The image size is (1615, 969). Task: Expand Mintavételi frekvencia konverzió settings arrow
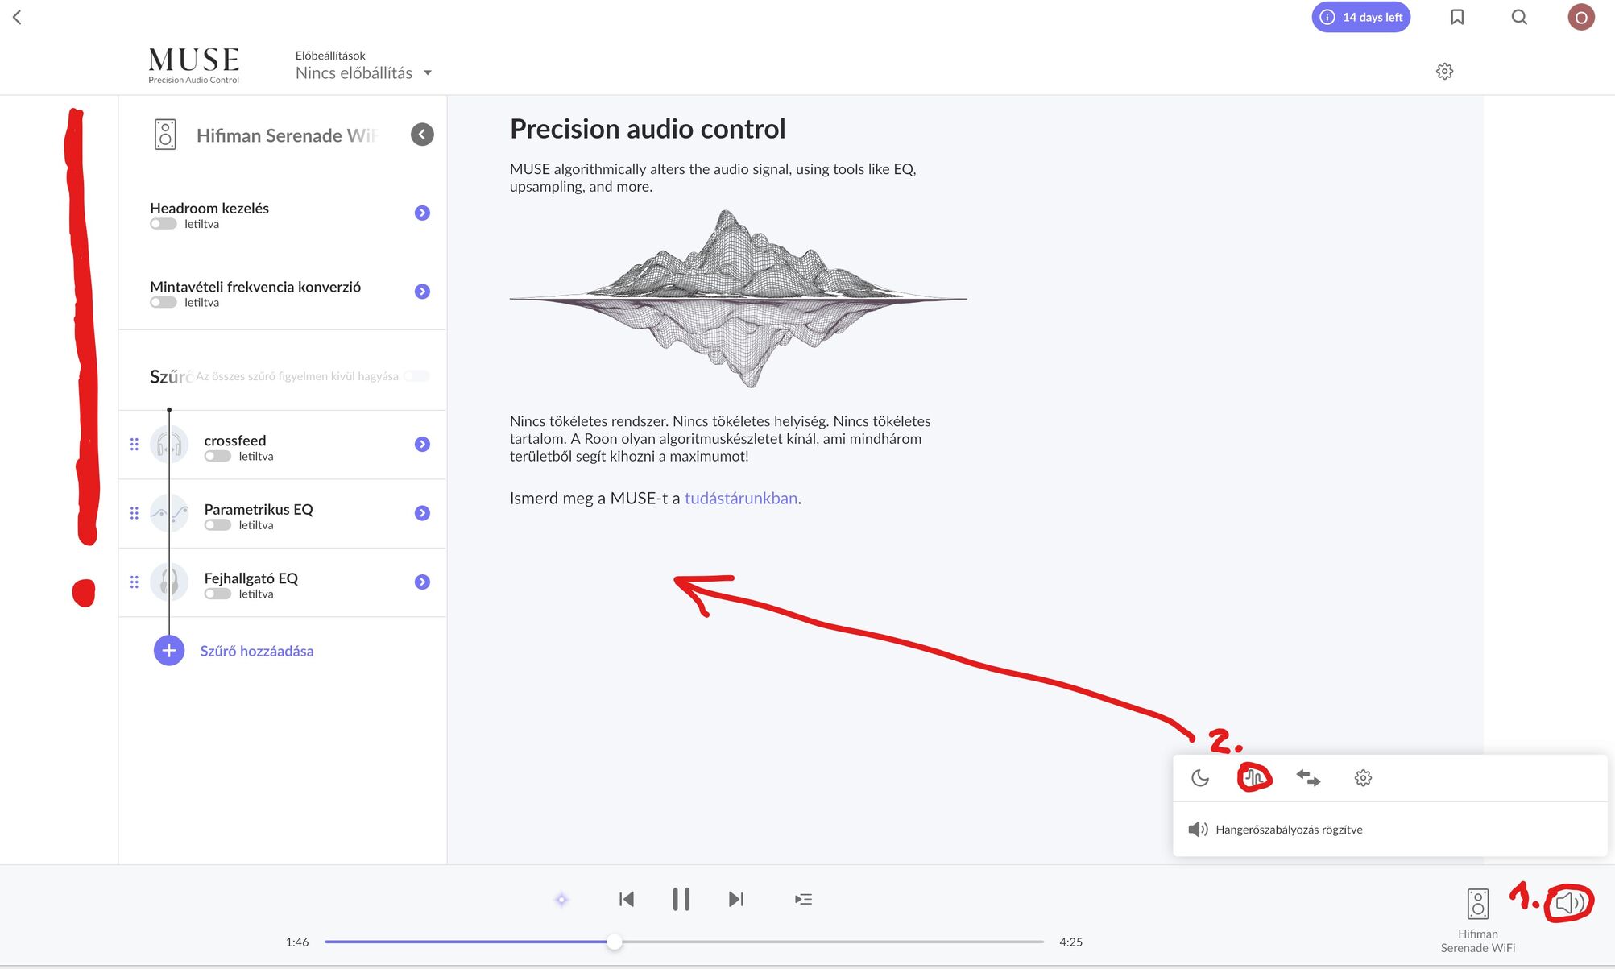click(x=422, y=292)
